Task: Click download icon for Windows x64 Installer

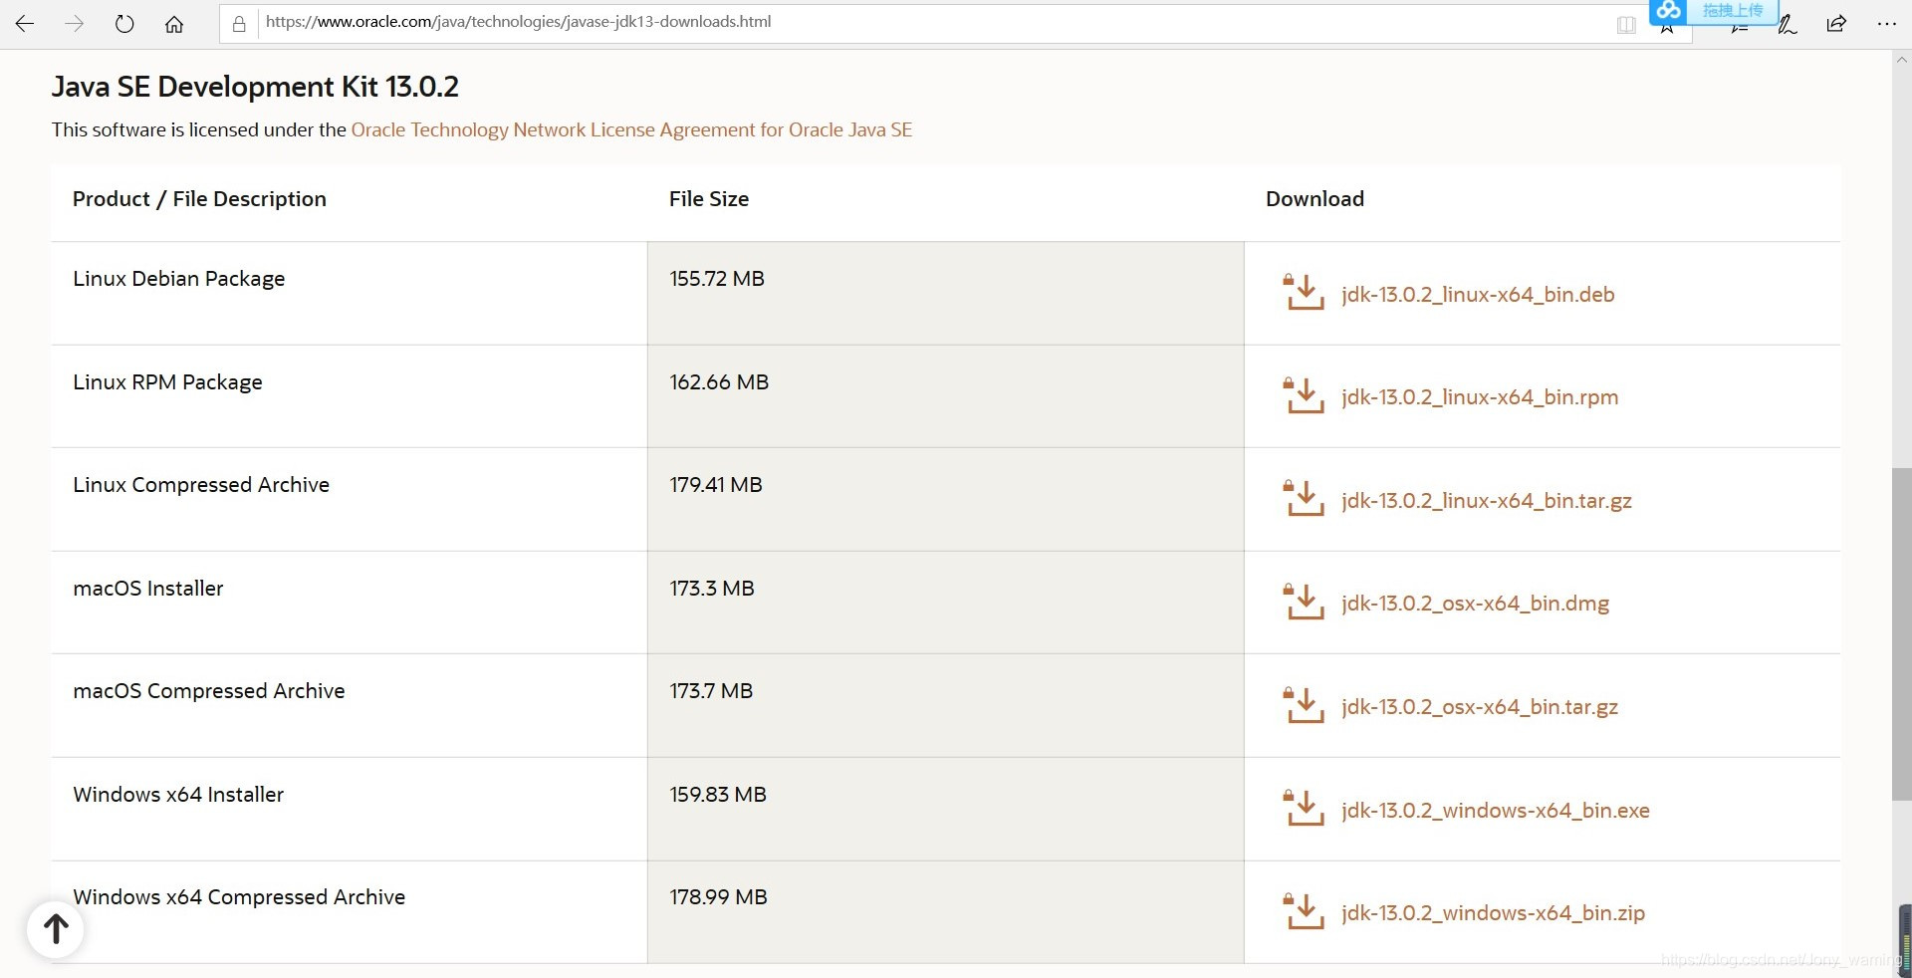Action: (x=1304, y=808)
